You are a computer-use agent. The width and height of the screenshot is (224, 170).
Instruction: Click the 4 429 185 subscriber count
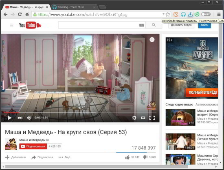point(55,146)
